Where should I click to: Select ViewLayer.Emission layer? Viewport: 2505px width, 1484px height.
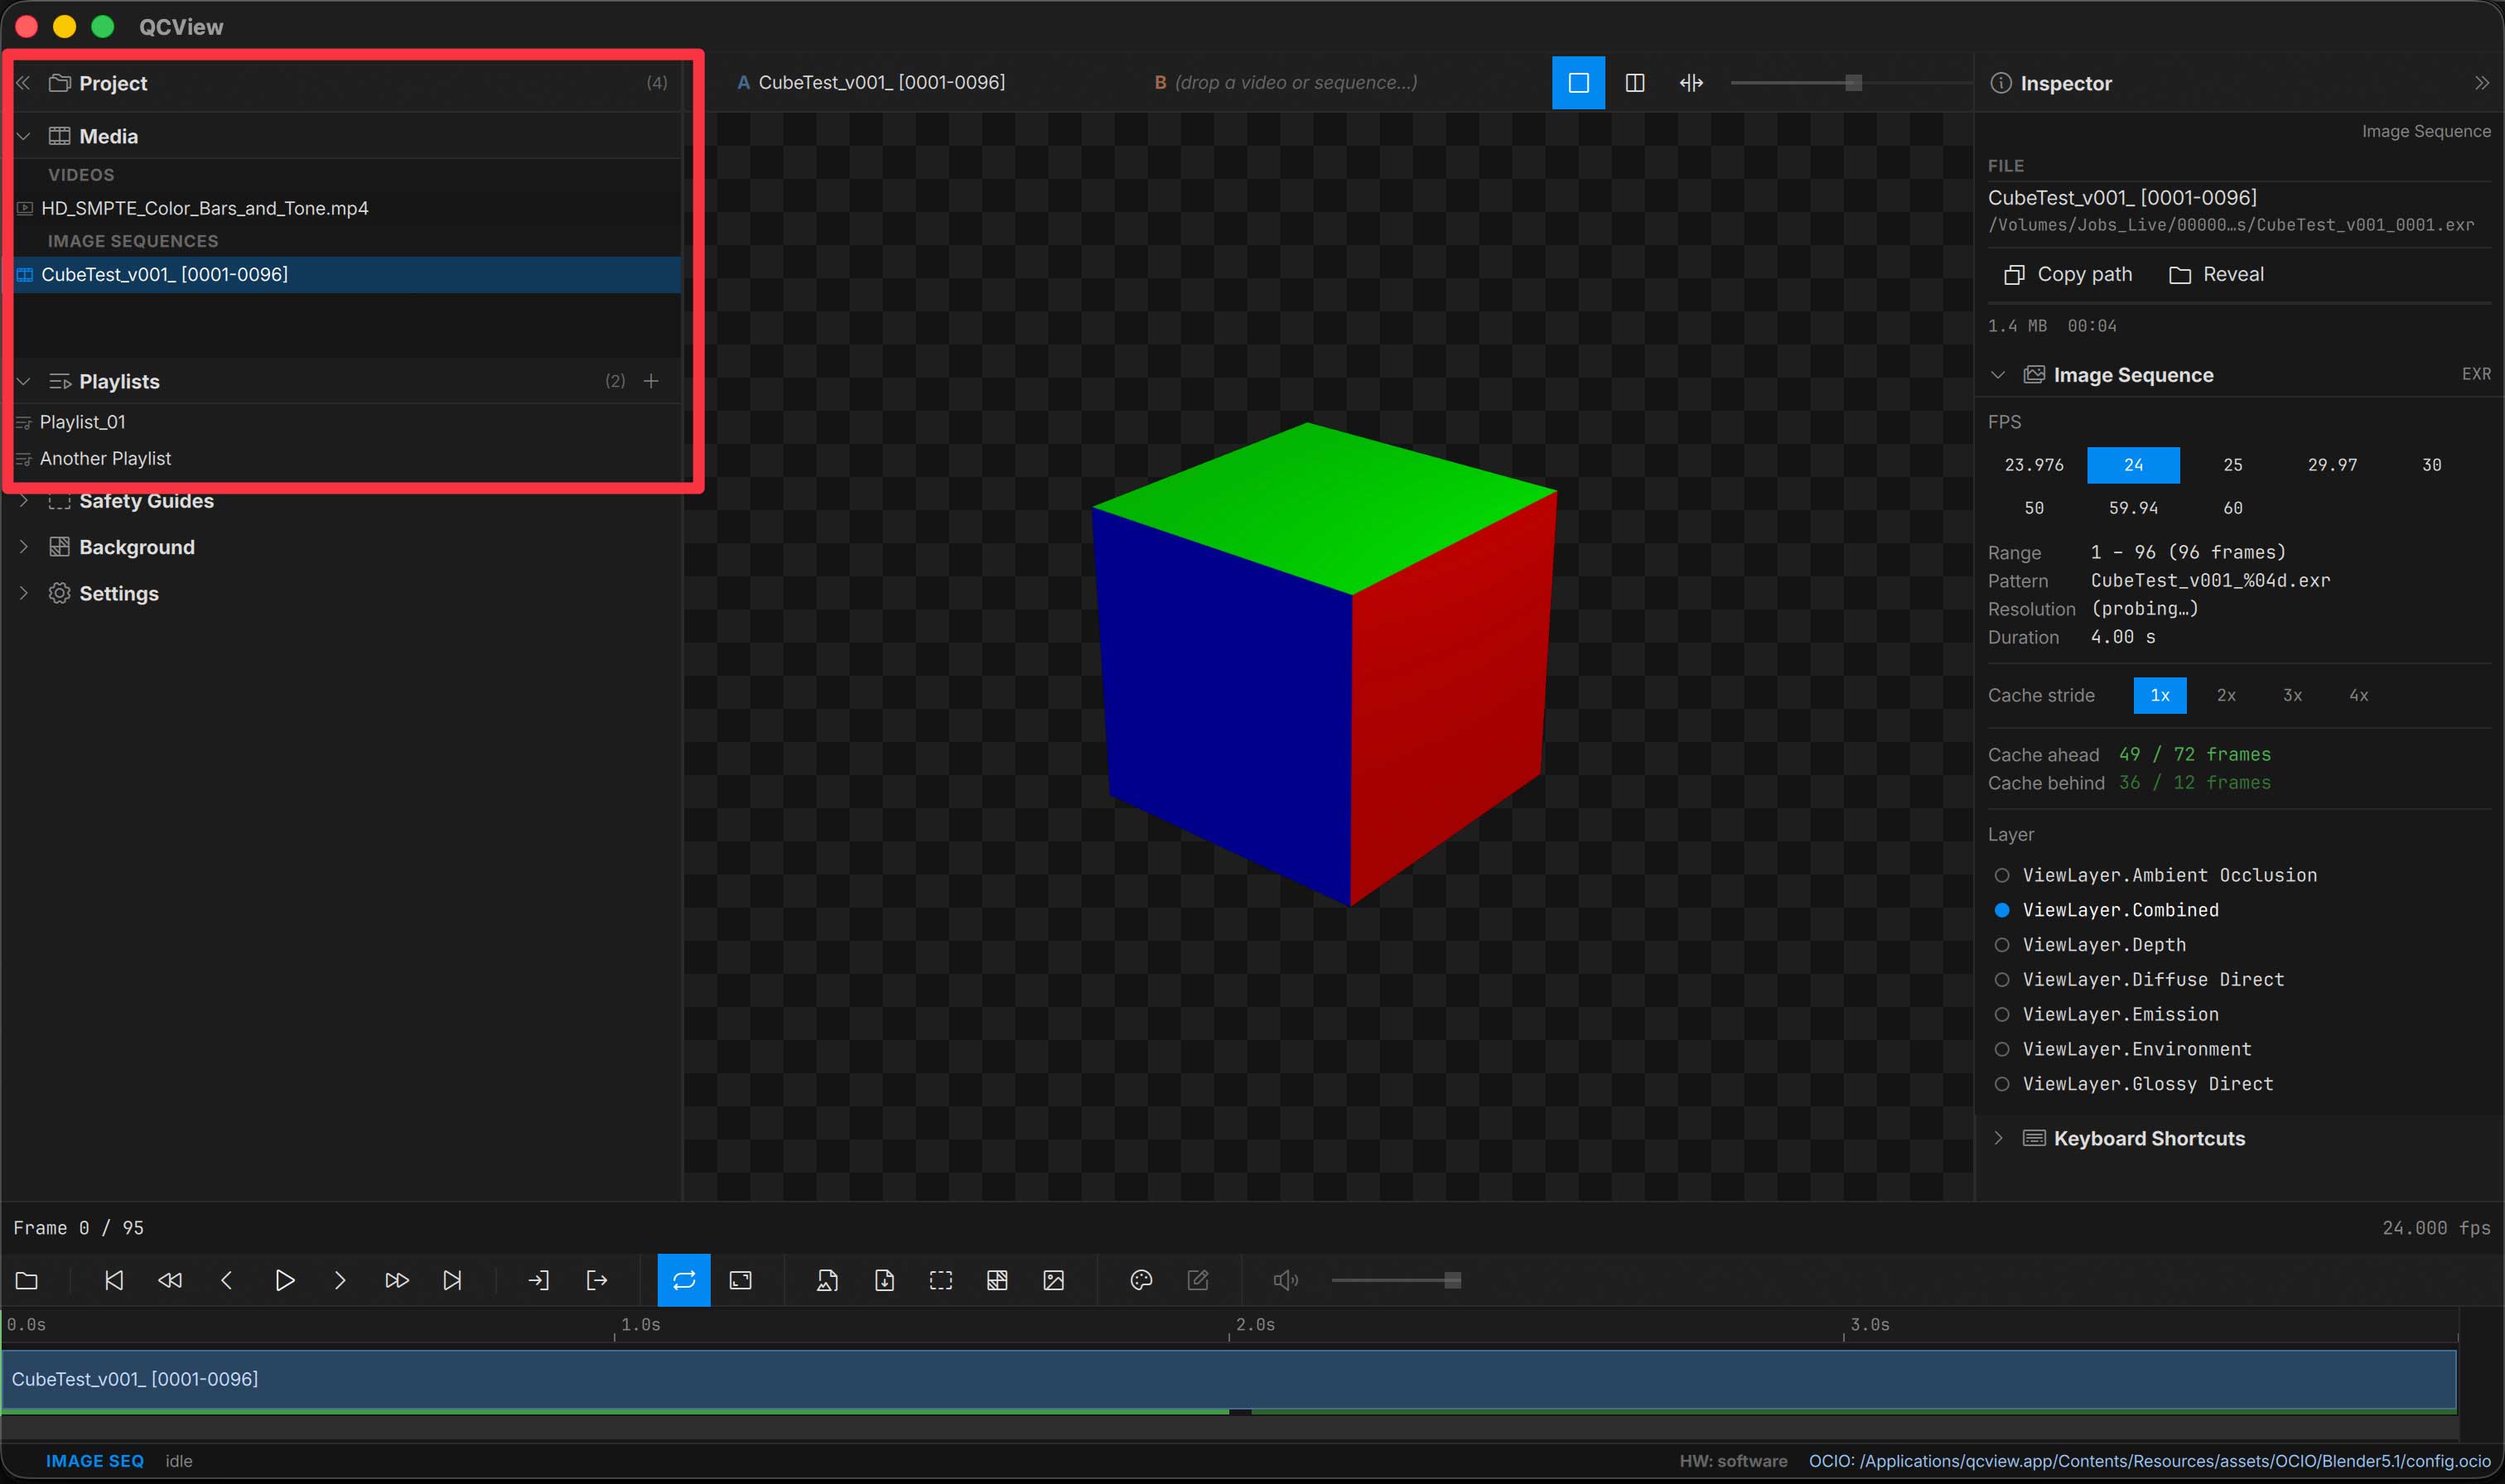coord(2106,1014)
